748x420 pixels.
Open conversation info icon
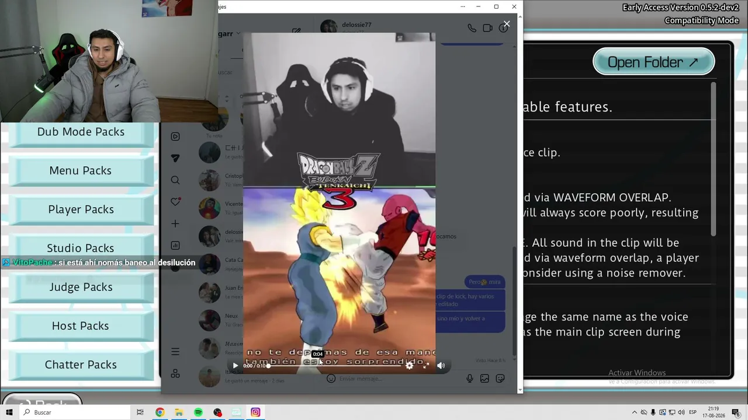pos(503,28)
